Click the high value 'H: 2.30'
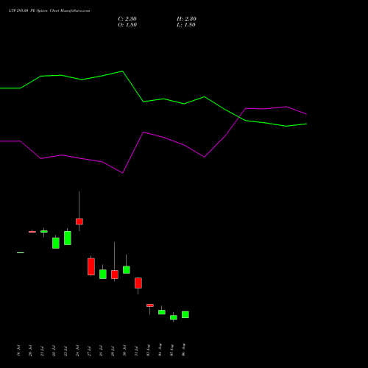The width and height of the screenshot is (368, 368). pos(186,19)
